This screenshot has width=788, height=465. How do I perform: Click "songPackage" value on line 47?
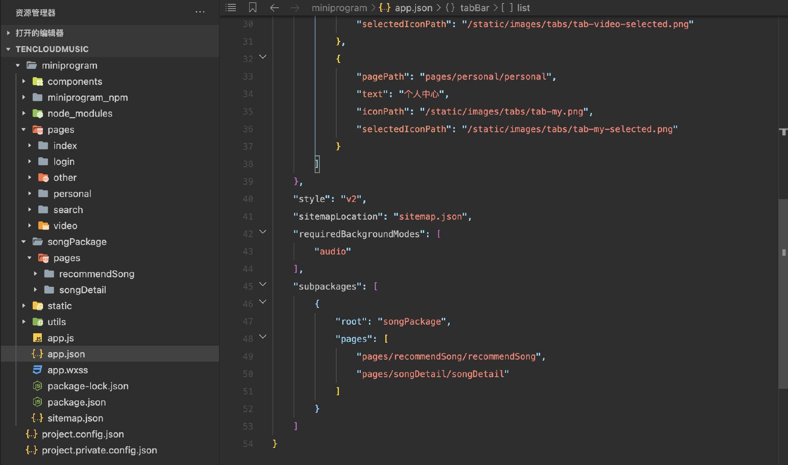[412, 322]
